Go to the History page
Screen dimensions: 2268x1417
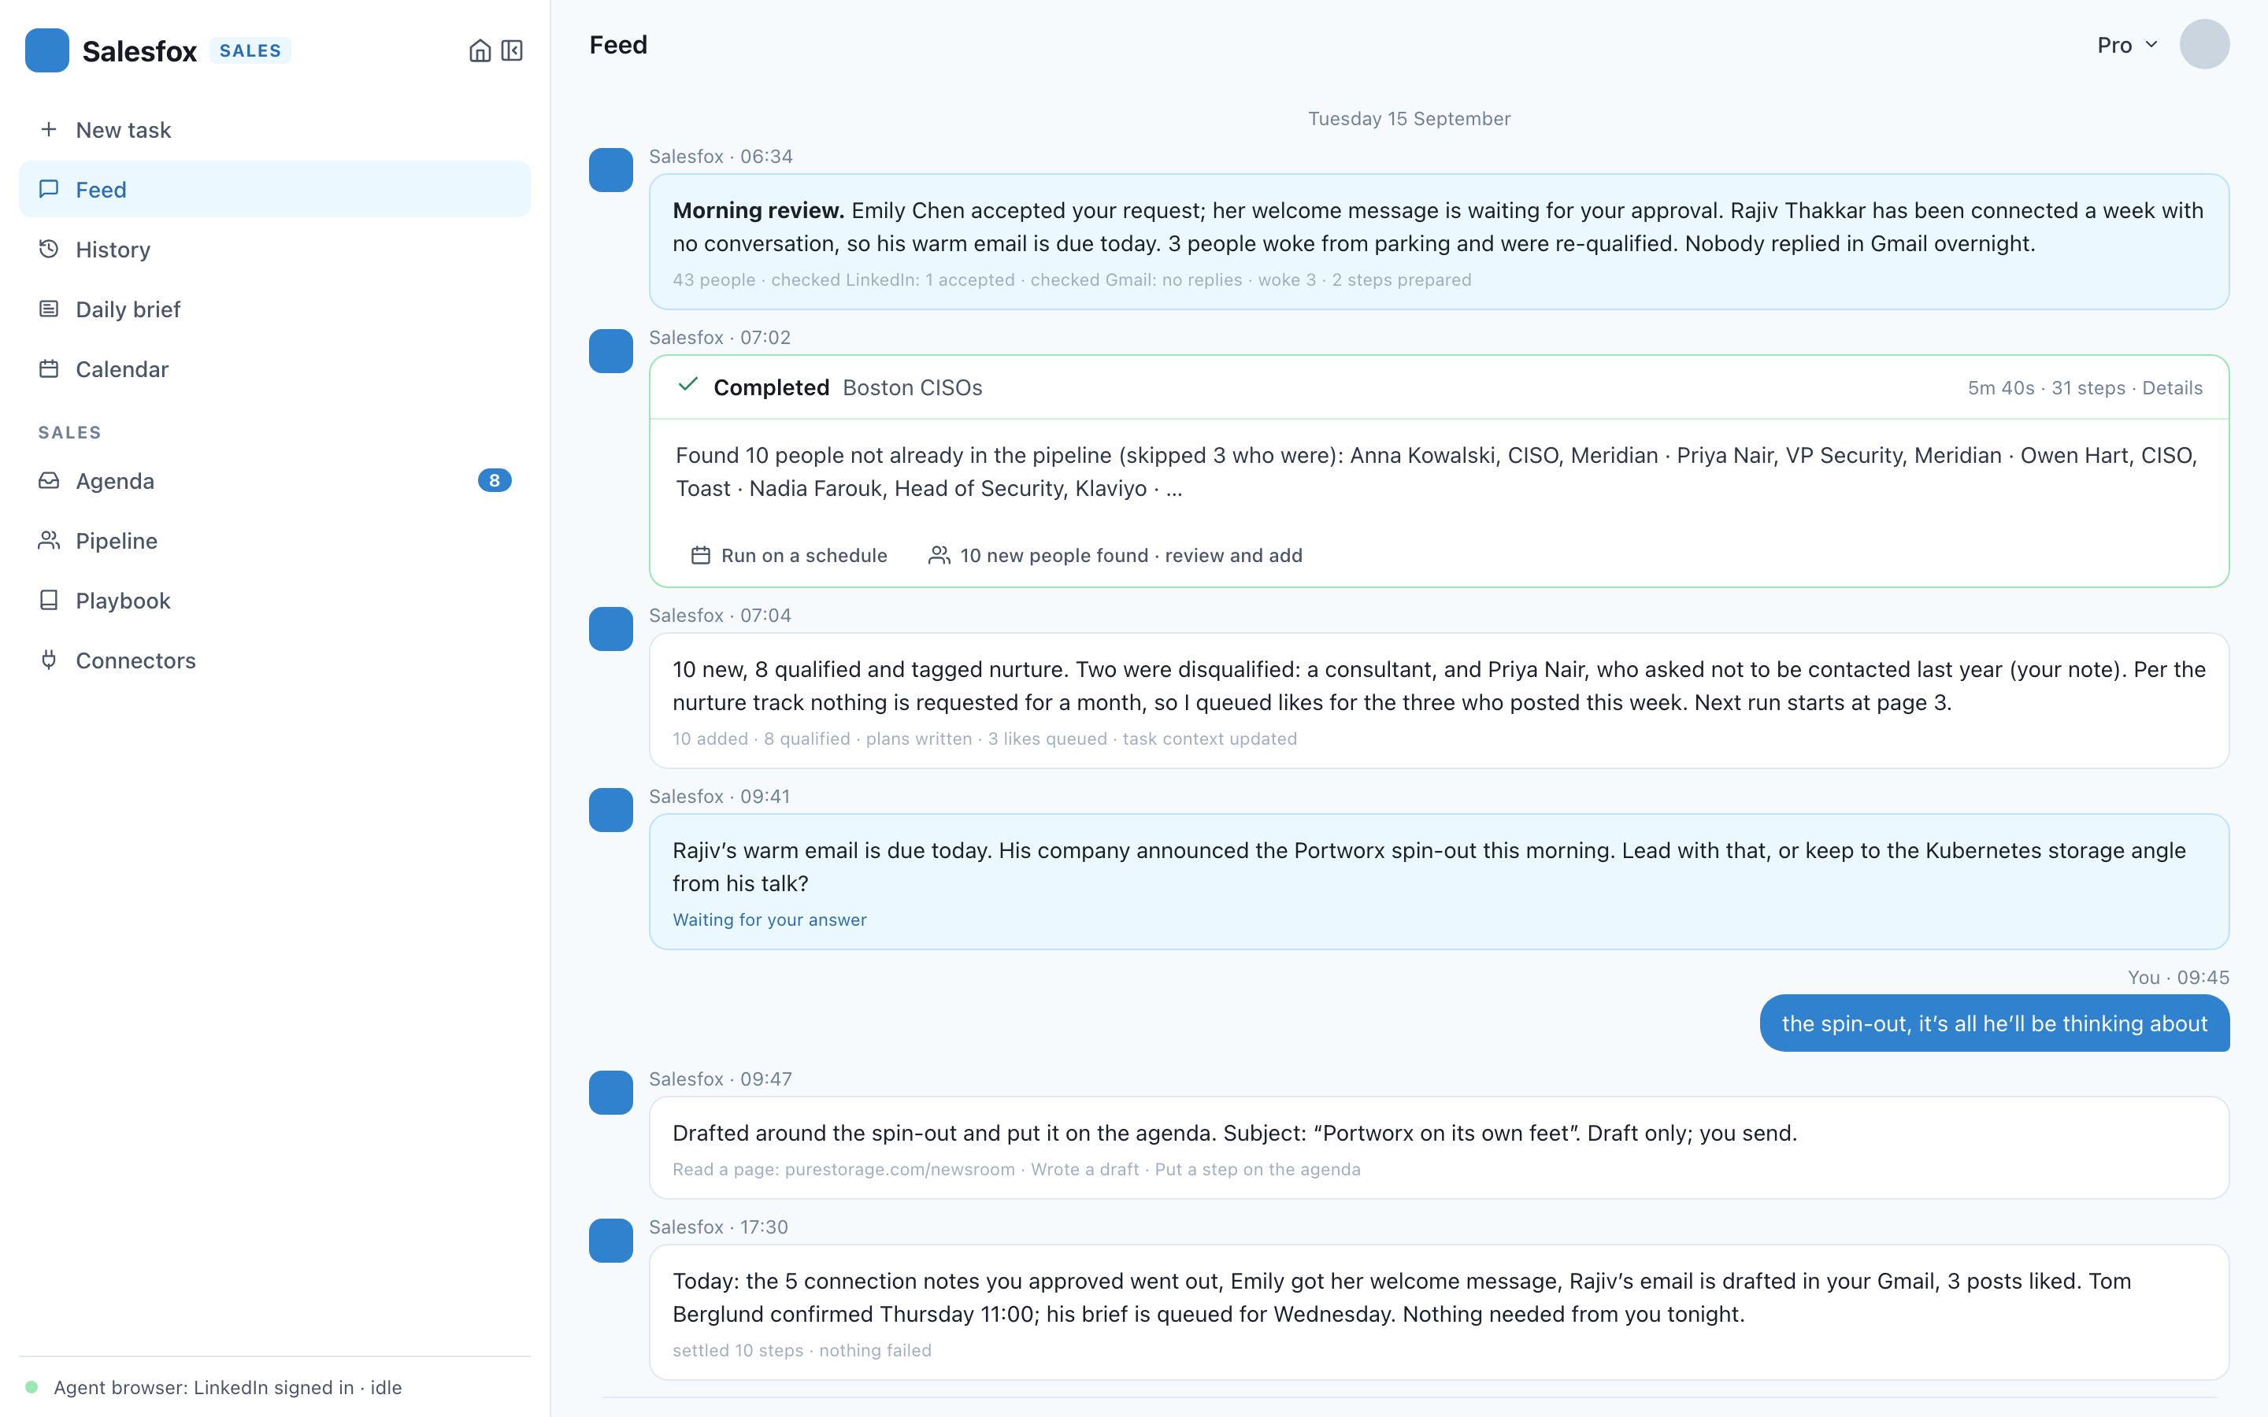coord(275,250)
